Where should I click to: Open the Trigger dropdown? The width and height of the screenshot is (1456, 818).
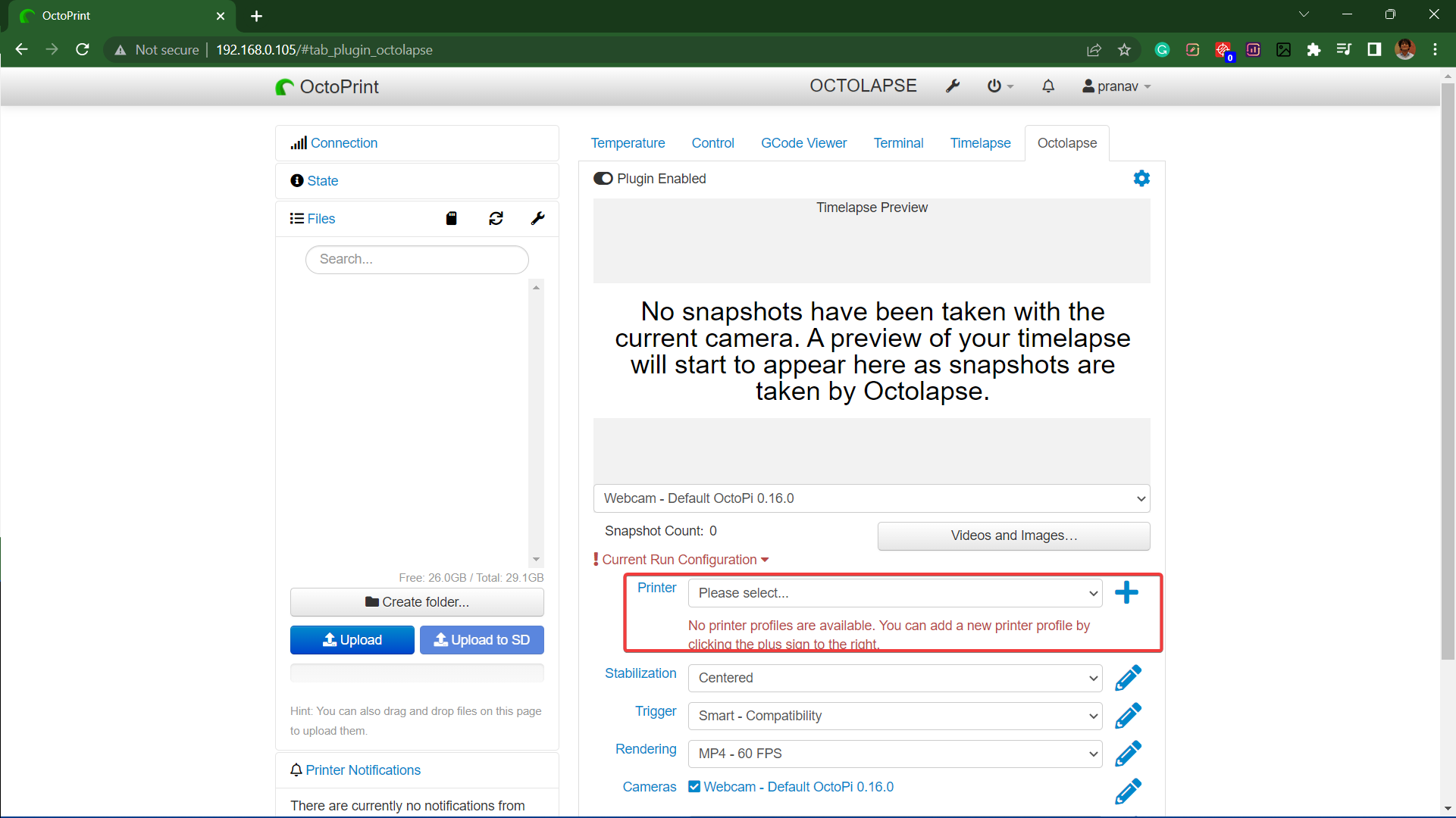click(894, 716)
